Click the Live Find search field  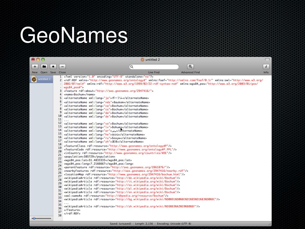pyautogui.click(x=154, y=67)
